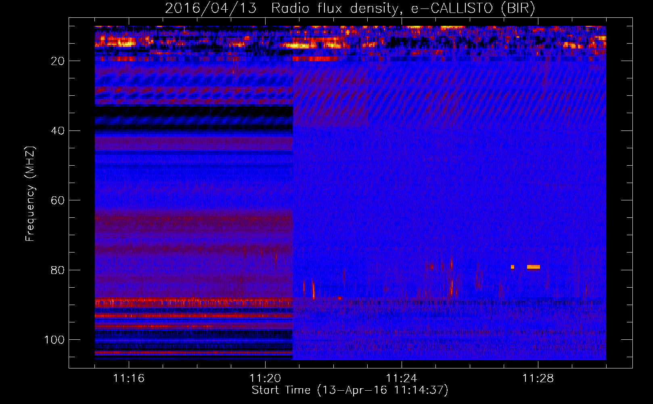The width and height of the screenshot is (653, 404).
Task: Click the 100 frequency tick label
Action: point(54,340)
